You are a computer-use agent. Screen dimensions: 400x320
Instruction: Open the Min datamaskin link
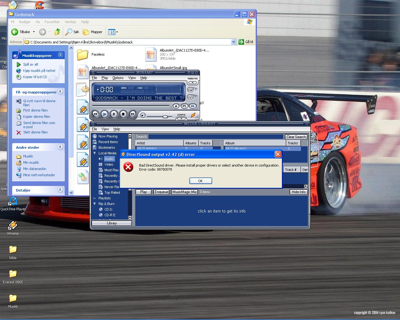click(34, 169)
